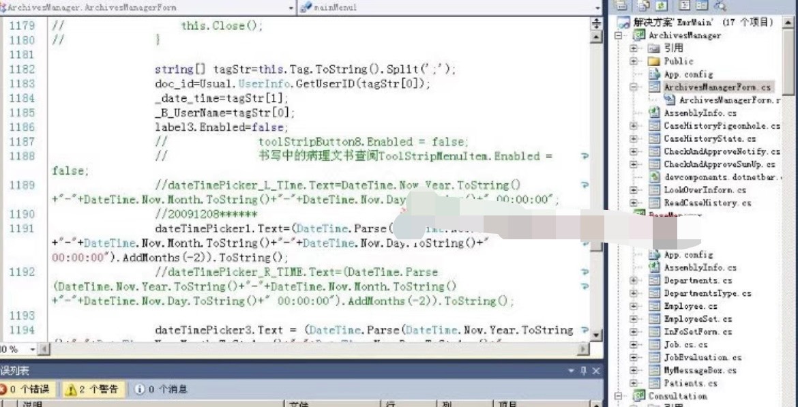Click the ArchivesManager project icon
The height and width of the screenshot is (407, 798).
(638, 35)
